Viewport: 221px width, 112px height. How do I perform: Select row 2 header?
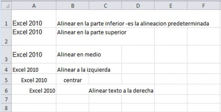[x=6, y=36]
